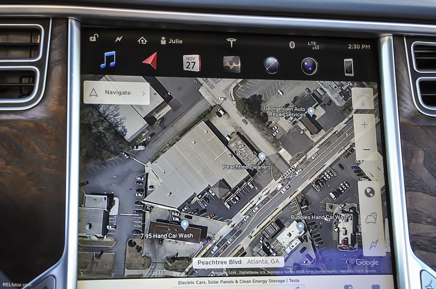Viewport: 436px width, 289px height.
Task: Open the Energy graph app
Action: click(232, 64)
